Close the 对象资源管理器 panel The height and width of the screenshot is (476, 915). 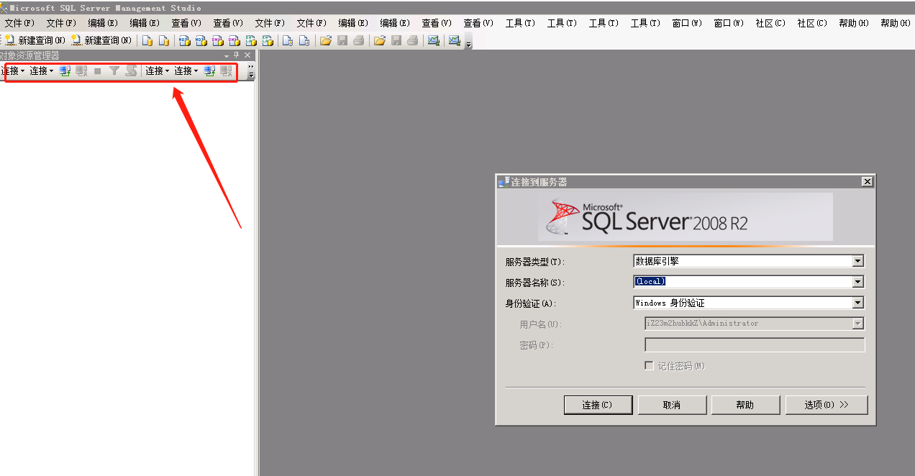[247, 55]
